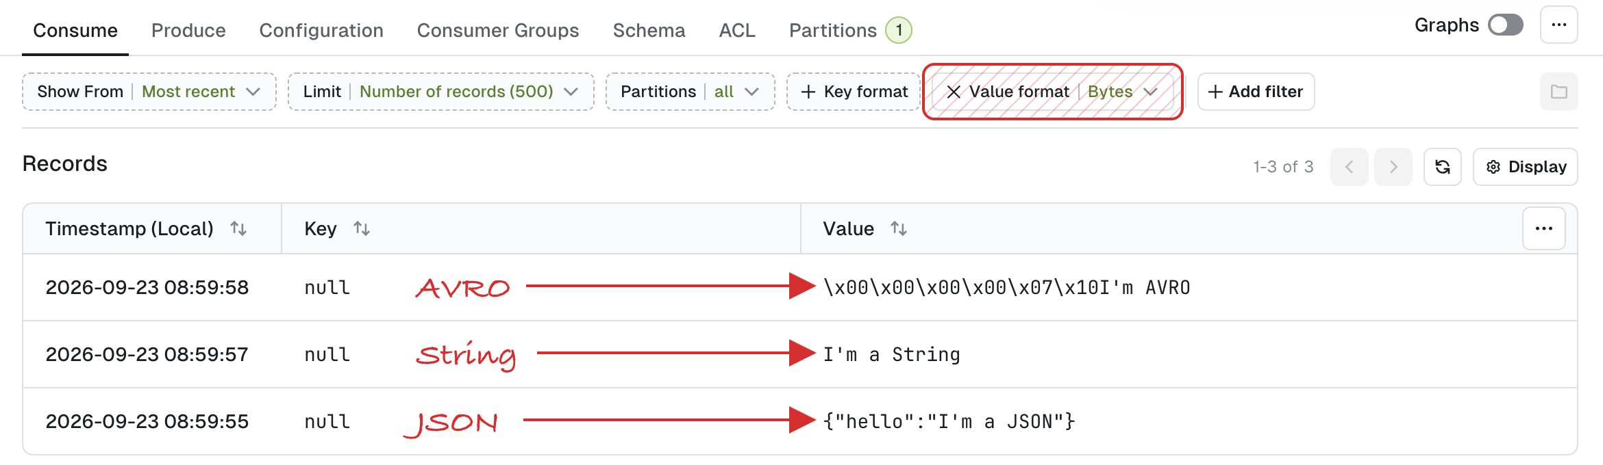Expand the Partitions all dropdown
Screen dimensions: 1603x465
click(x=690, y=92)
